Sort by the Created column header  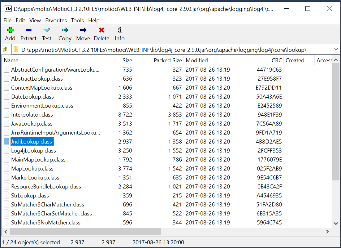(299, 60)
